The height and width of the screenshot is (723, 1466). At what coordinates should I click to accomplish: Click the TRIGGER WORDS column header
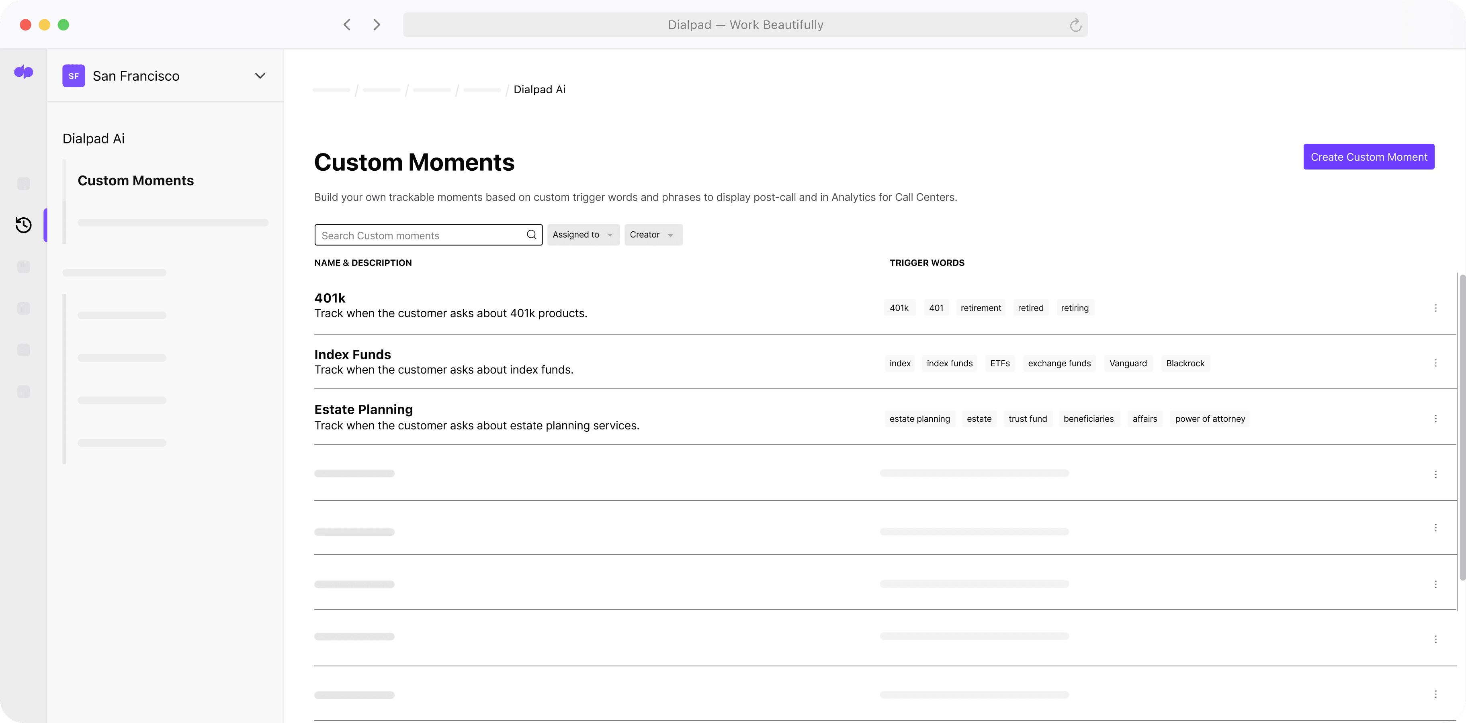pyautogui.click(x=926, y=262)
